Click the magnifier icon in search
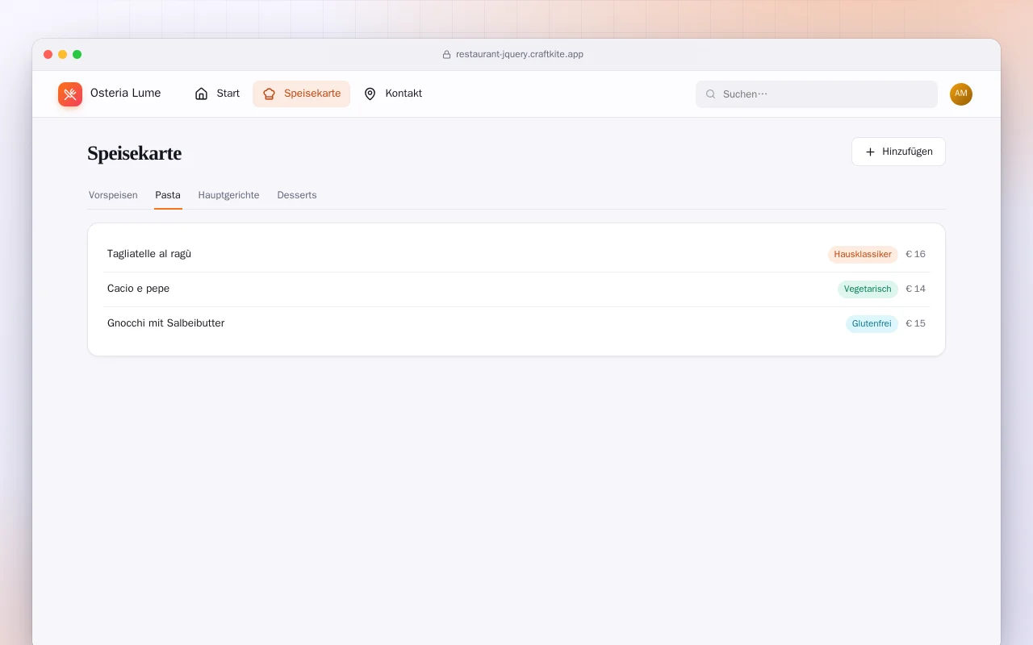Viewport: 1033px width, 645px height. [711, 94]
